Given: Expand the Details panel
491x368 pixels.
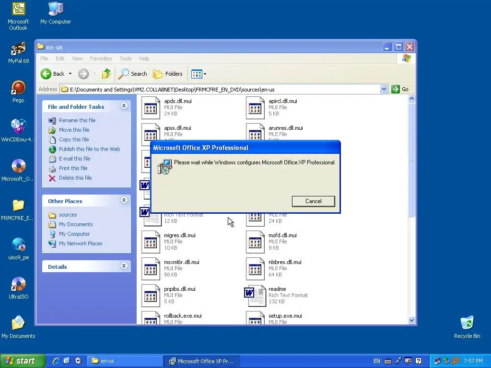Looking at the screenshot, I should [x=124, y=266].
